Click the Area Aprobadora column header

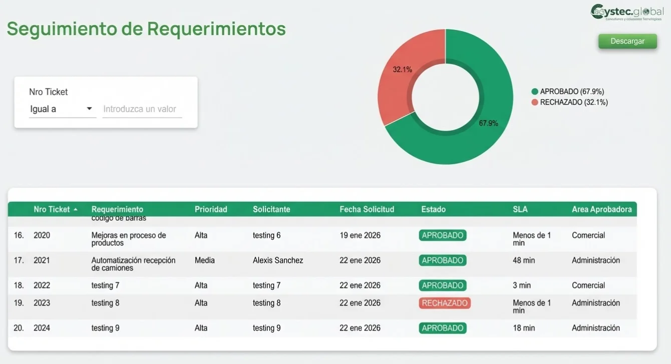click(601, 209)
